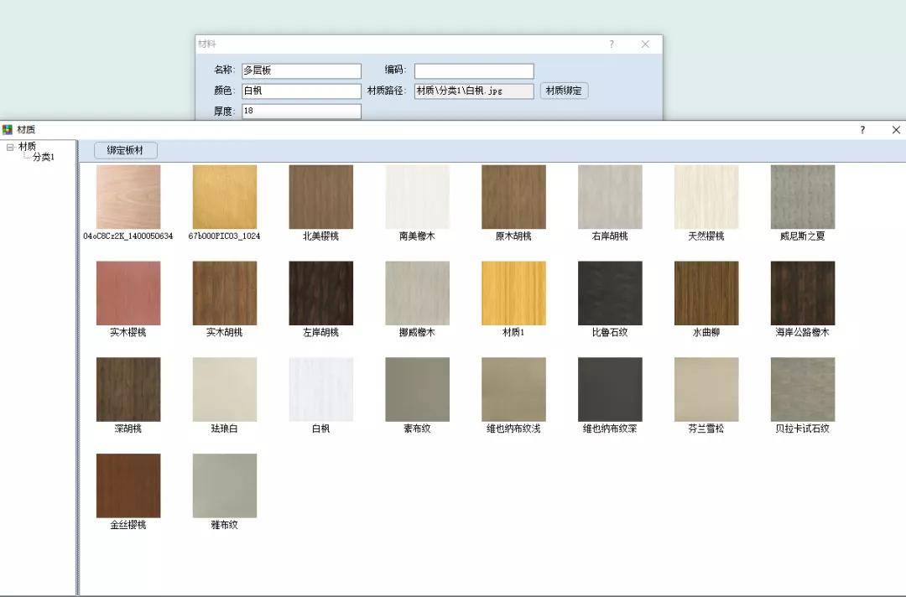Click the 绑定板材 button
906x597 pixels.
(125, 150)
